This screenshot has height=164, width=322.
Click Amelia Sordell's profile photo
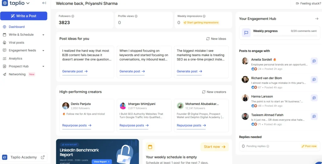(x=245, y=61)
